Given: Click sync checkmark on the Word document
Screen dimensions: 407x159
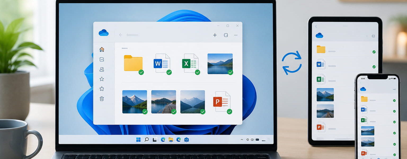Looking at the screenshot, I should coord(169,72).
